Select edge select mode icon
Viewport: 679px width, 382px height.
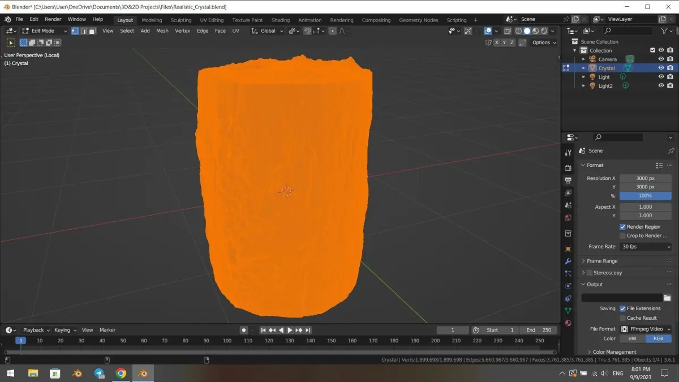tap(83, 31)
